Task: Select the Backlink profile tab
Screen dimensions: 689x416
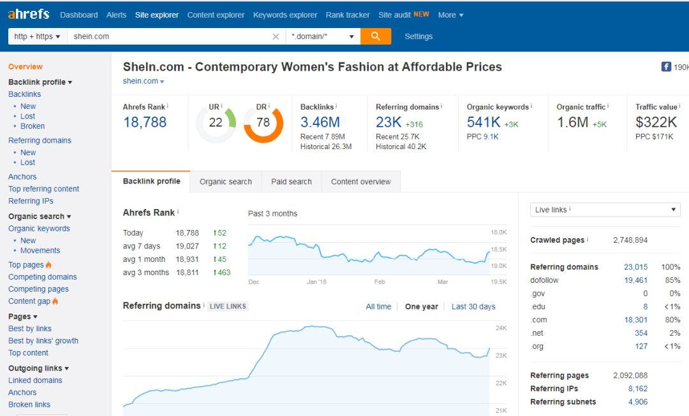Action: [x=151, y=181]
